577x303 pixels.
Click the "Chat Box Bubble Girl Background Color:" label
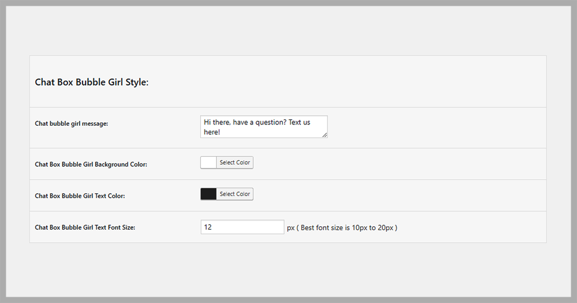click(x=91, y=164)
